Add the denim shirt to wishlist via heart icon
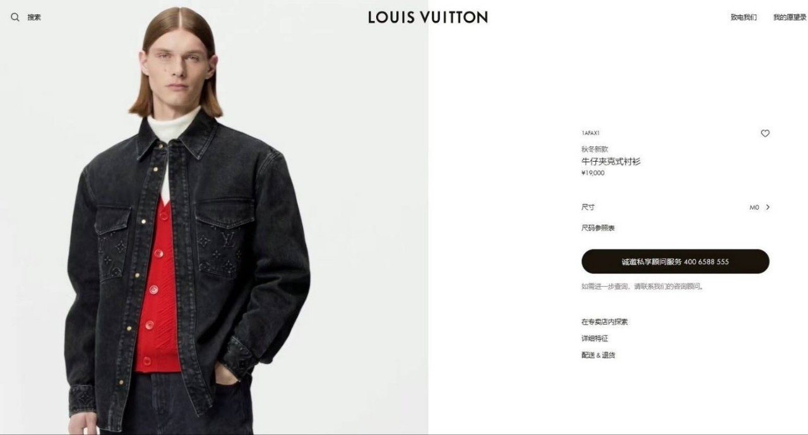This screenshot has width=808, height=435. tap(765, 133)
